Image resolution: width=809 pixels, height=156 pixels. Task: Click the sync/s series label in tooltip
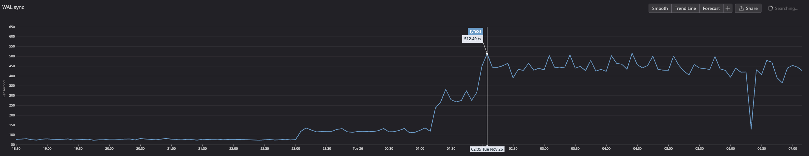[x=475, y=31]
